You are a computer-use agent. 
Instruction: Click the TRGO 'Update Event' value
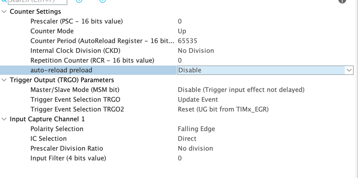(198, 100)
